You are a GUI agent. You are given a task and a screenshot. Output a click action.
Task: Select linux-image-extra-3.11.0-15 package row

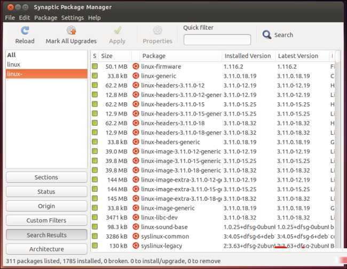[x=213, y=189]
